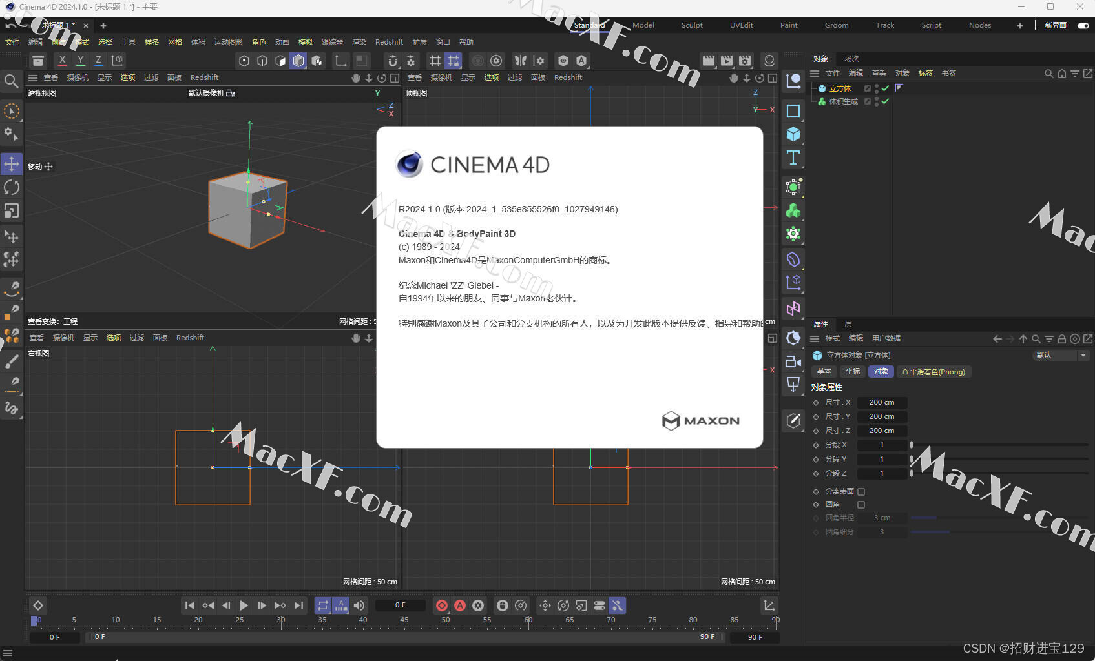Check the 分离表面 checkbox
Image resolution: width=1095 pixels, height=661 pixels.
tap(861, 492)
